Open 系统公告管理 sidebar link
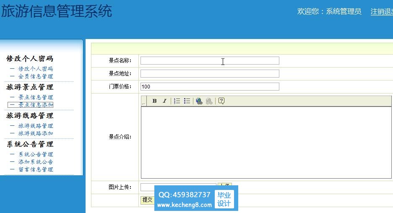 (36, 154)
